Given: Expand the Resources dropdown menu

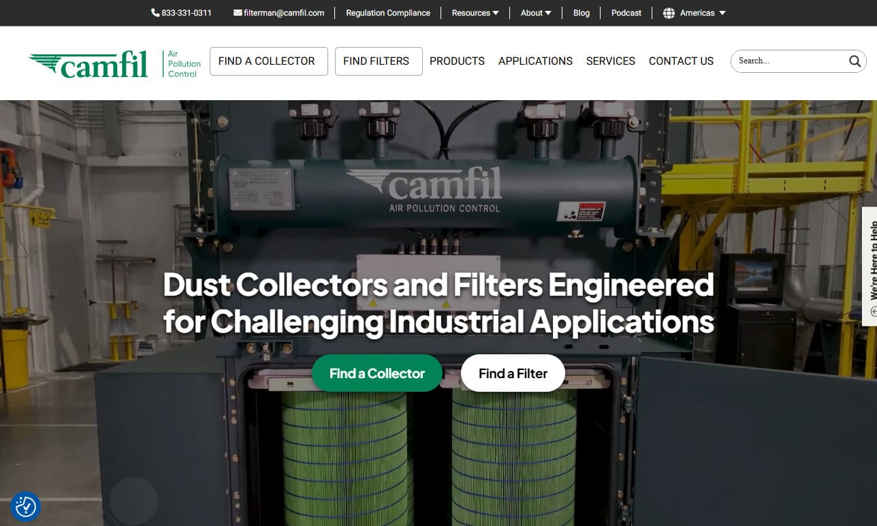Looking at the screenshot, I should 475,13.
